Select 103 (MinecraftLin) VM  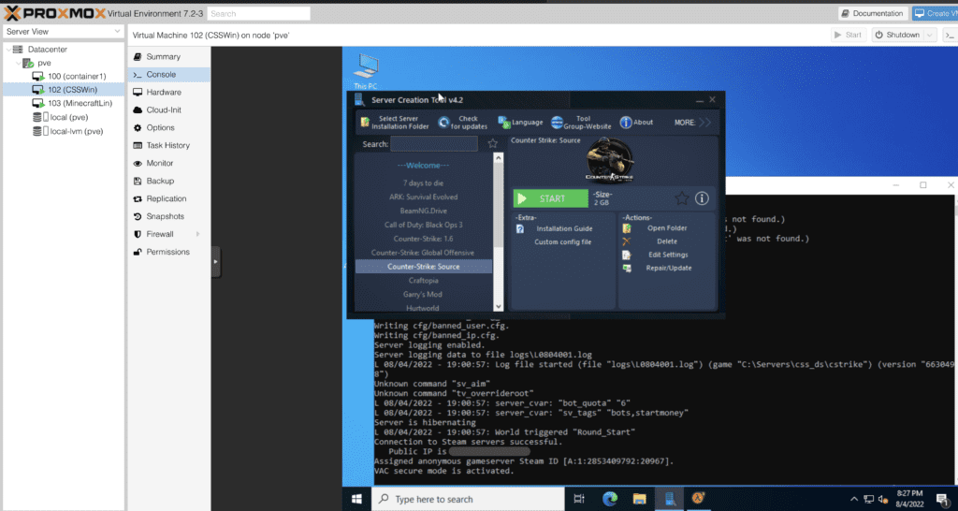[x=80, y=103]
